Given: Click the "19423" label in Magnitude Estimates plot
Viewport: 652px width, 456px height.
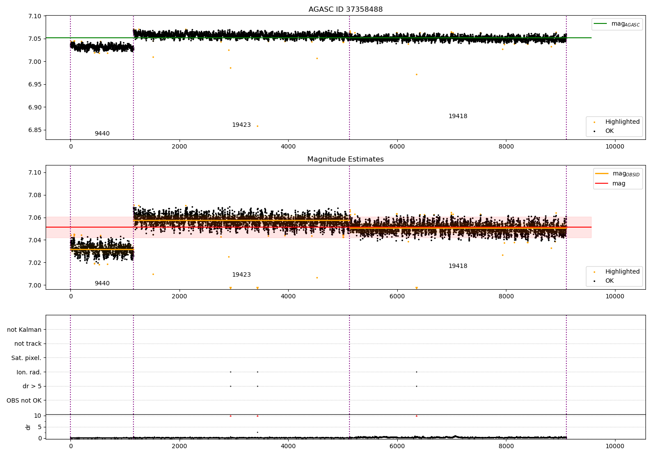Looking at the screenshot, I should coord(241,274).
